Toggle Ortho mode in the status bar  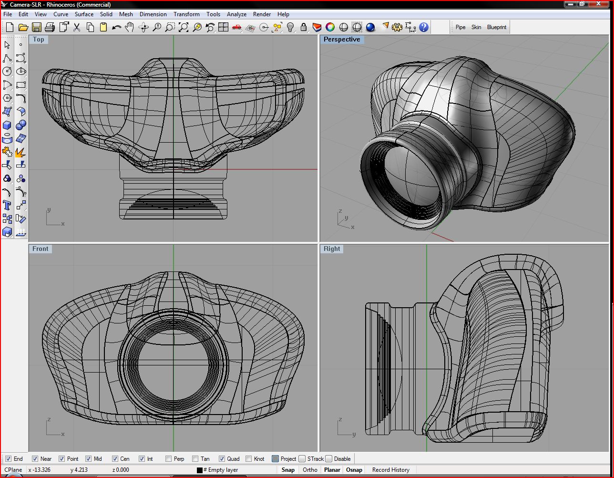point(310,470)
